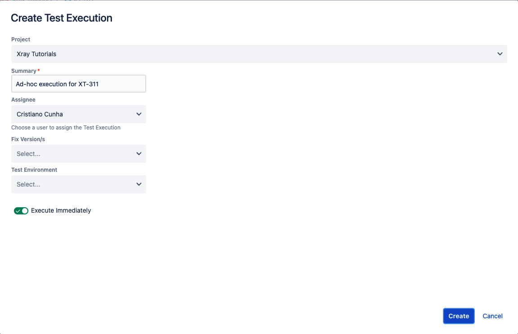Focus the Summary text input field
Viewport: 518px width, 334px height.
pyautogui.click(x=79, y=84)
